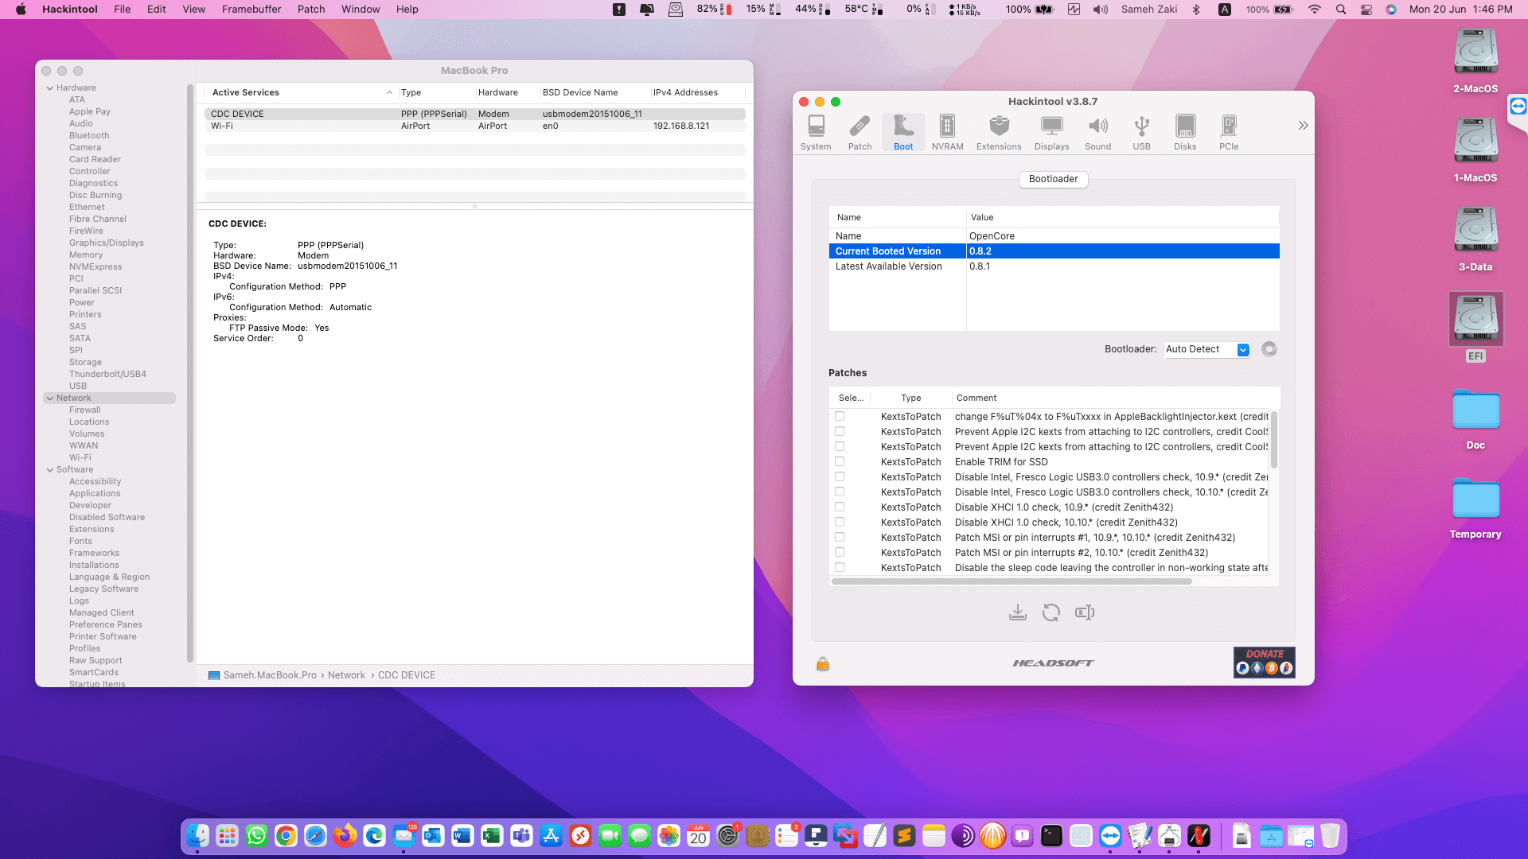Click the Patches list vertical scrollbar
The width and height of the screenshot is (1528, 859).
pyautogui.click(x=1273, y=440)
